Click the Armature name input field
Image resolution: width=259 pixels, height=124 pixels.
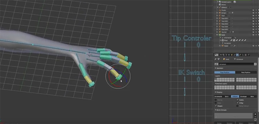236,64
